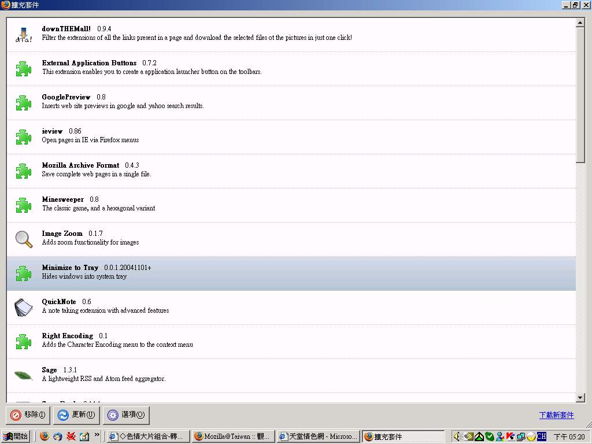Click the downTHEMall! version number 0.9.4
Screen dimensions: 592x444
(x=104, y=29)
